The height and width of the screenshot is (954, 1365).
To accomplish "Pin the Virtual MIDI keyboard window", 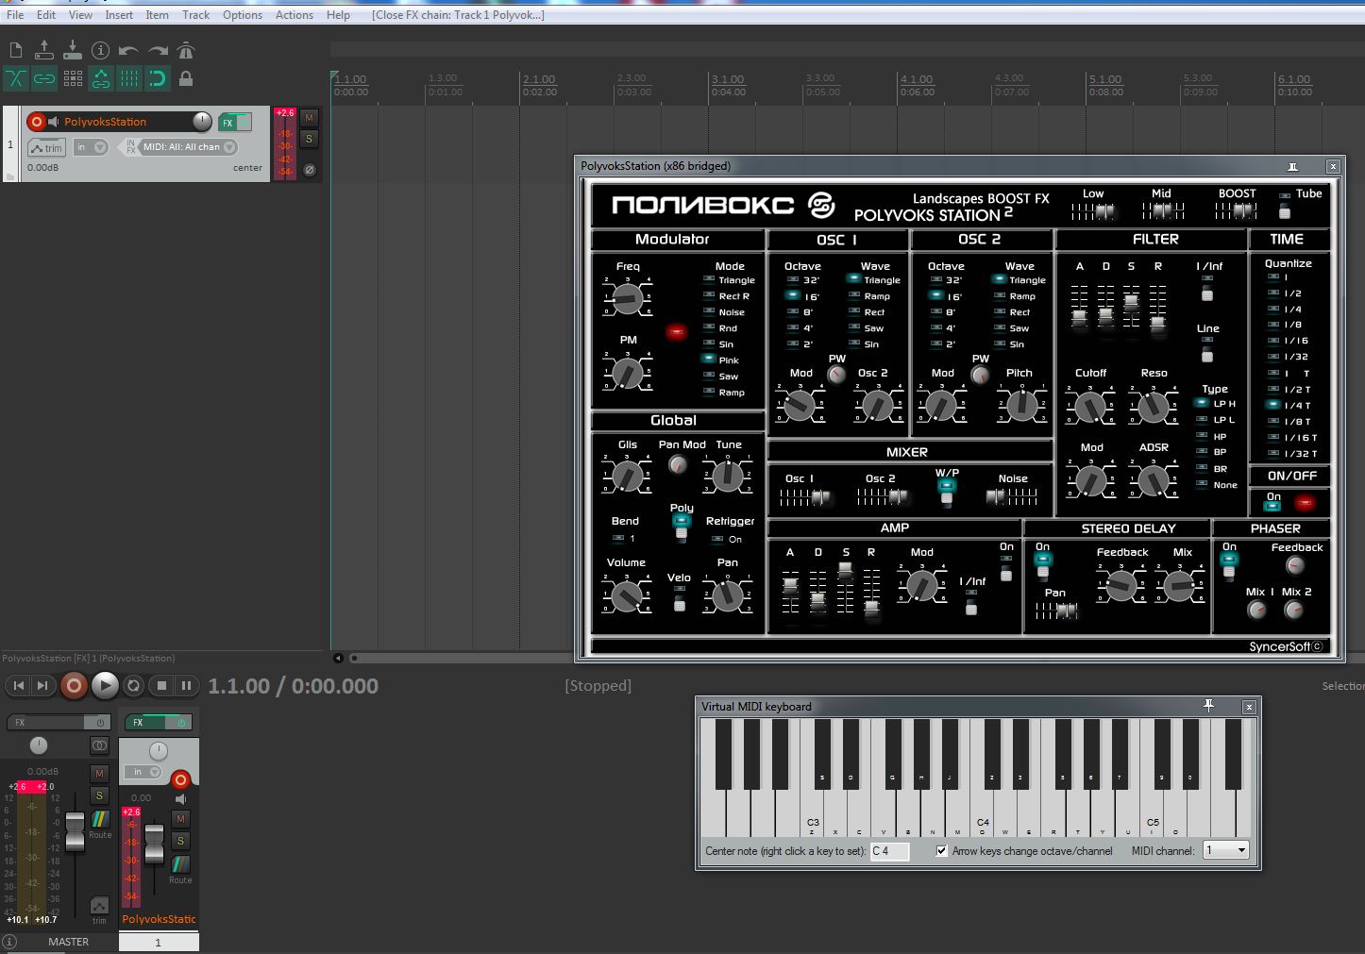I will click(x=1208, y=706).
